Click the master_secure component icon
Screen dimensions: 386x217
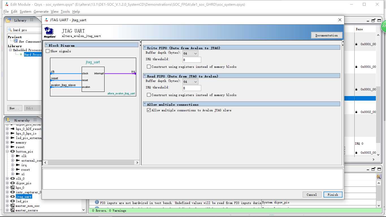tap(12, 210)
